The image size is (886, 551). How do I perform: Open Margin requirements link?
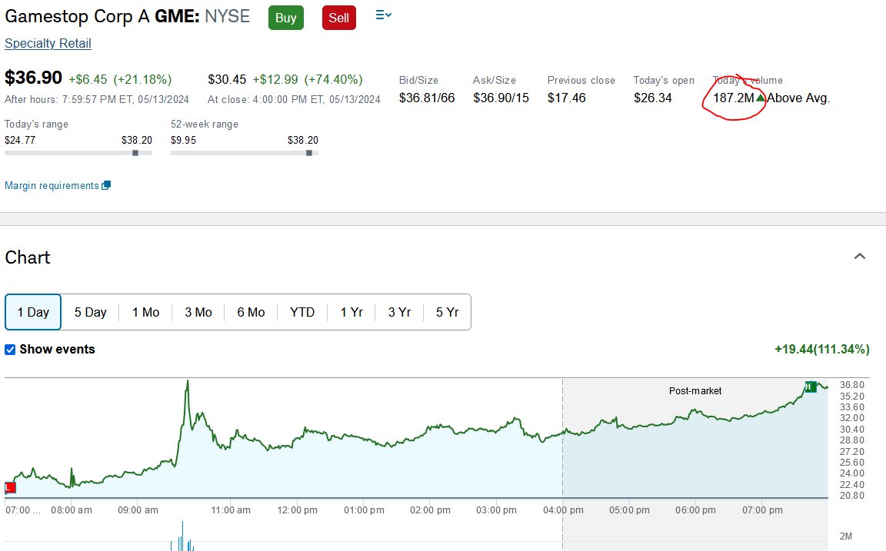pos(52,186)
